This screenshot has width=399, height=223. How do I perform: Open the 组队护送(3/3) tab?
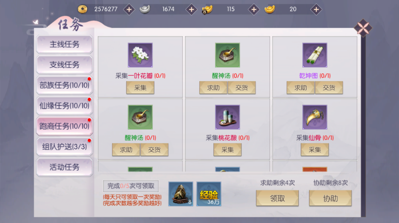click(x=65, y=147)
